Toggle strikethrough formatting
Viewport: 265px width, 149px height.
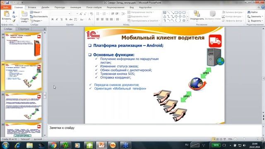click(x=71, y=19)
